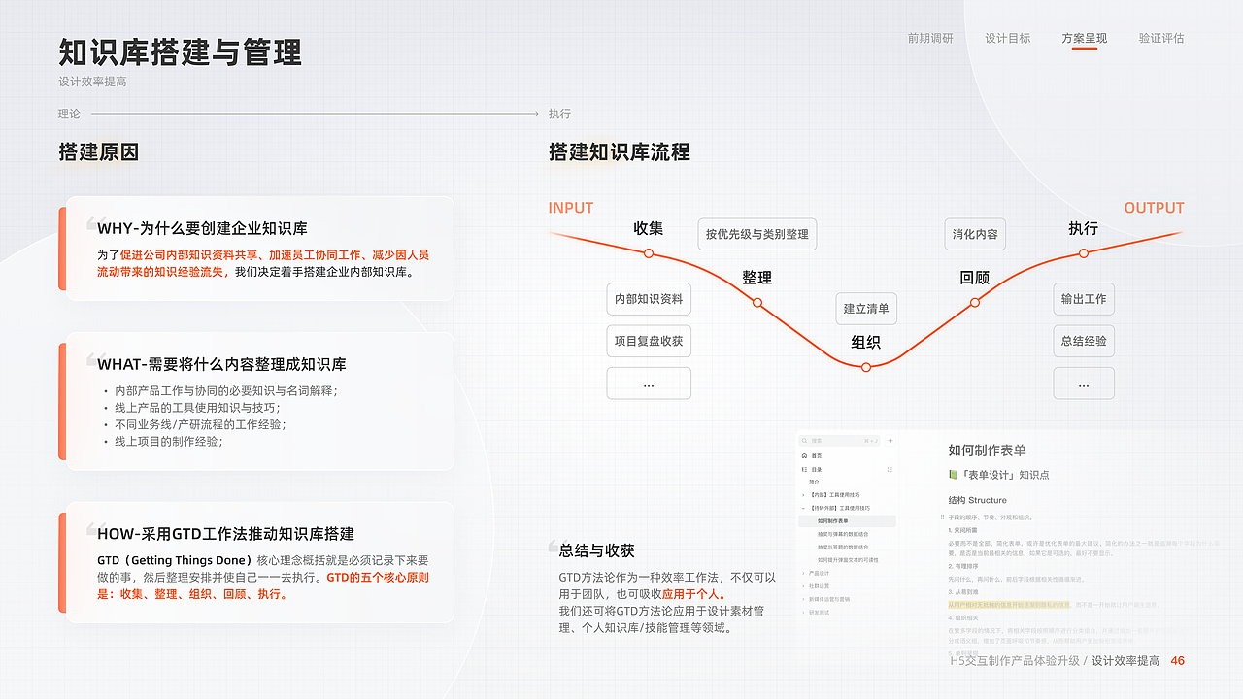Select the 抽奖与答题的数据结合 tree item
This screenshot has height=699, width=1243.
[x=843, y=548]
